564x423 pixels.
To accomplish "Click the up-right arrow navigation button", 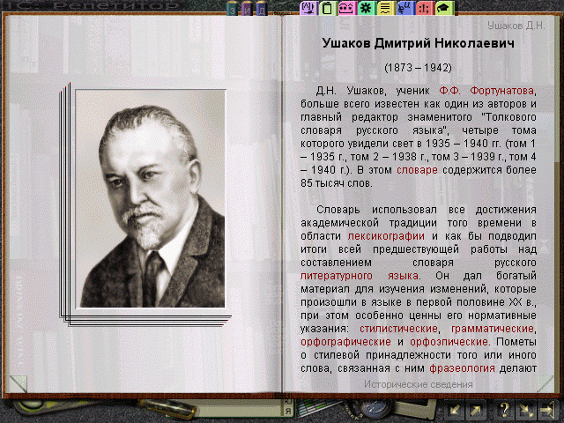I will click(x=476, y=410).
